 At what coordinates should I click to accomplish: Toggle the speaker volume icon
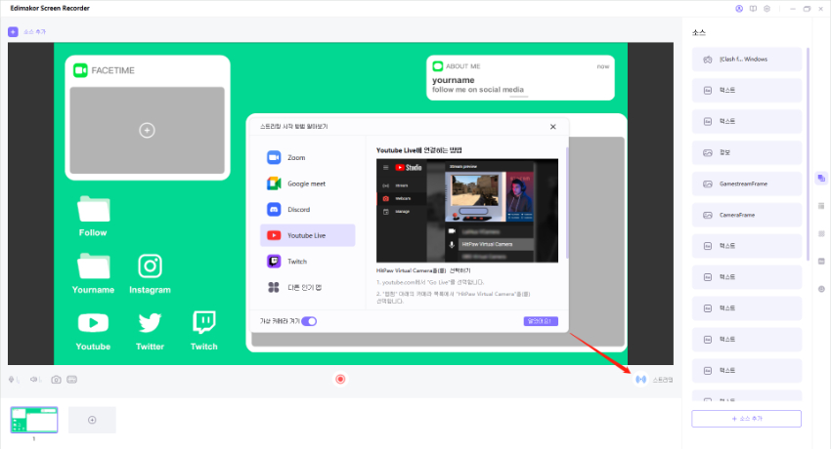(x=35, y=379)
